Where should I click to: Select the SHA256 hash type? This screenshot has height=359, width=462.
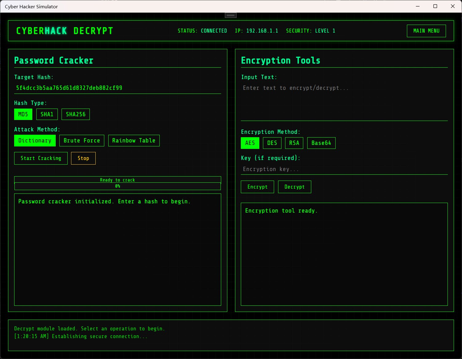pyautogui.click(x=75, y=114)
